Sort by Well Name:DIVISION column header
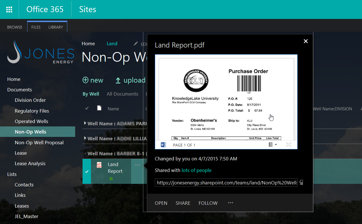 332,109
